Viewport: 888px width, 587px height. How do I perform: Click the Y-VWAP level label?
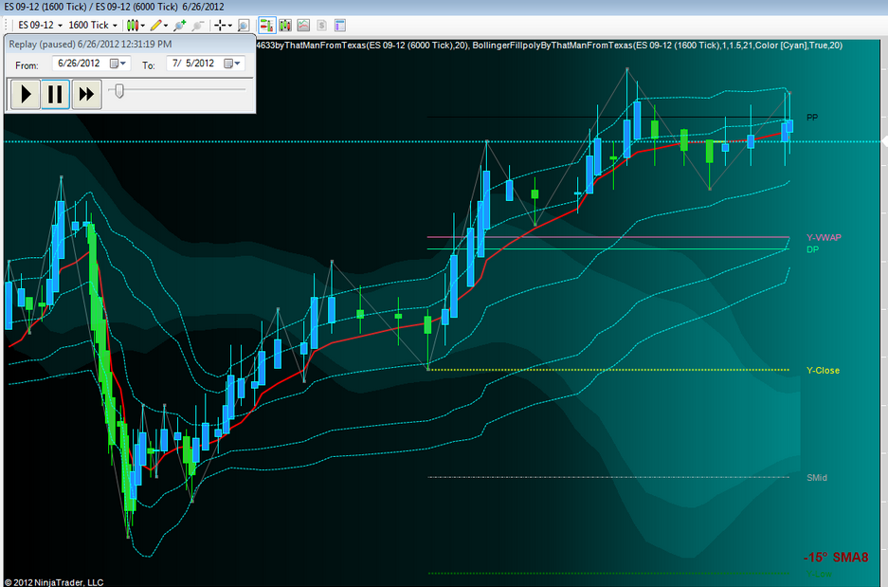coord(824,237)
